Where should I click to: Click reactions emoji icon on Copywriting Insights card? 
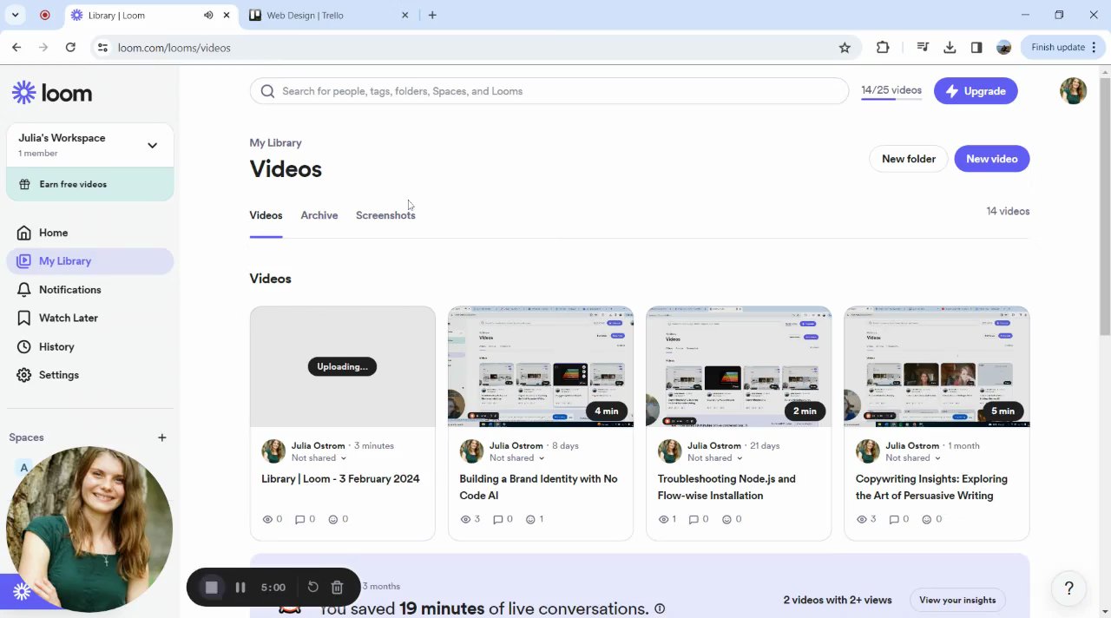pos(926,519)
